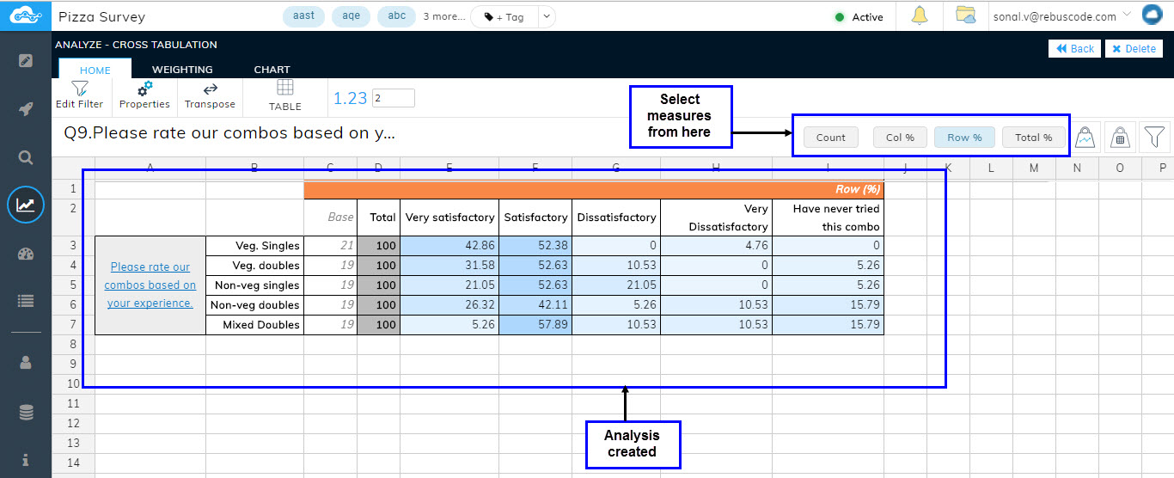Click the blue cloud avatar at top right

pos(1153,15)
